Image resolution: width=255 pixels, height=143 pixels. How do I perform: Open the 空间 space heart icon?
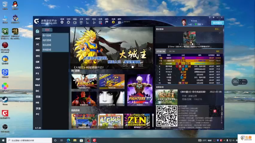pos(68,22)
